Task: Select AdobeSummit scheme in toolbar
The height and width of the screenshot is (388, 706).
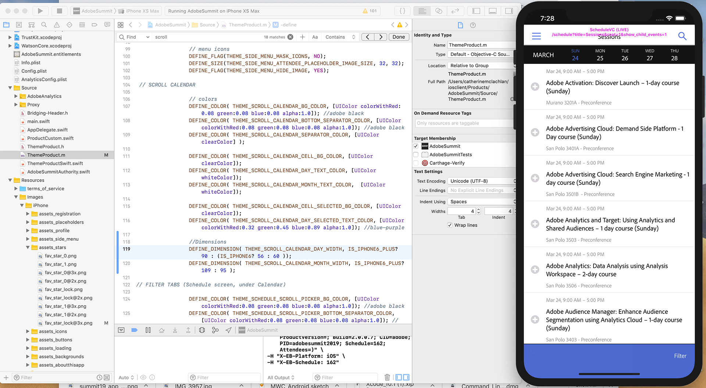Action: [x=93, y=11]
